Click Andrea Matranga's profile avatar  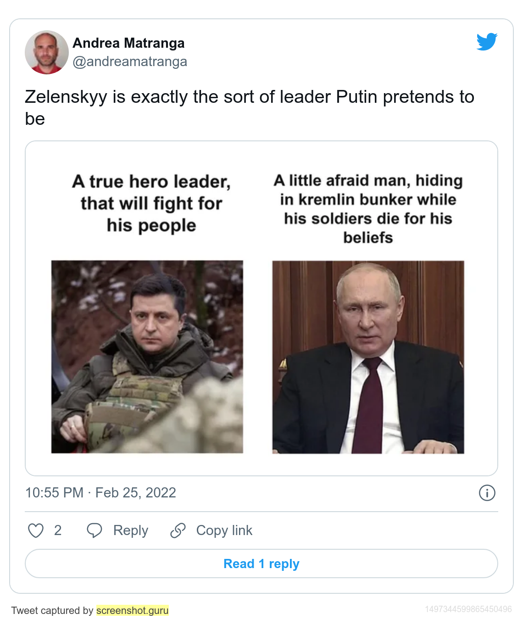click(x=47, y=52)
